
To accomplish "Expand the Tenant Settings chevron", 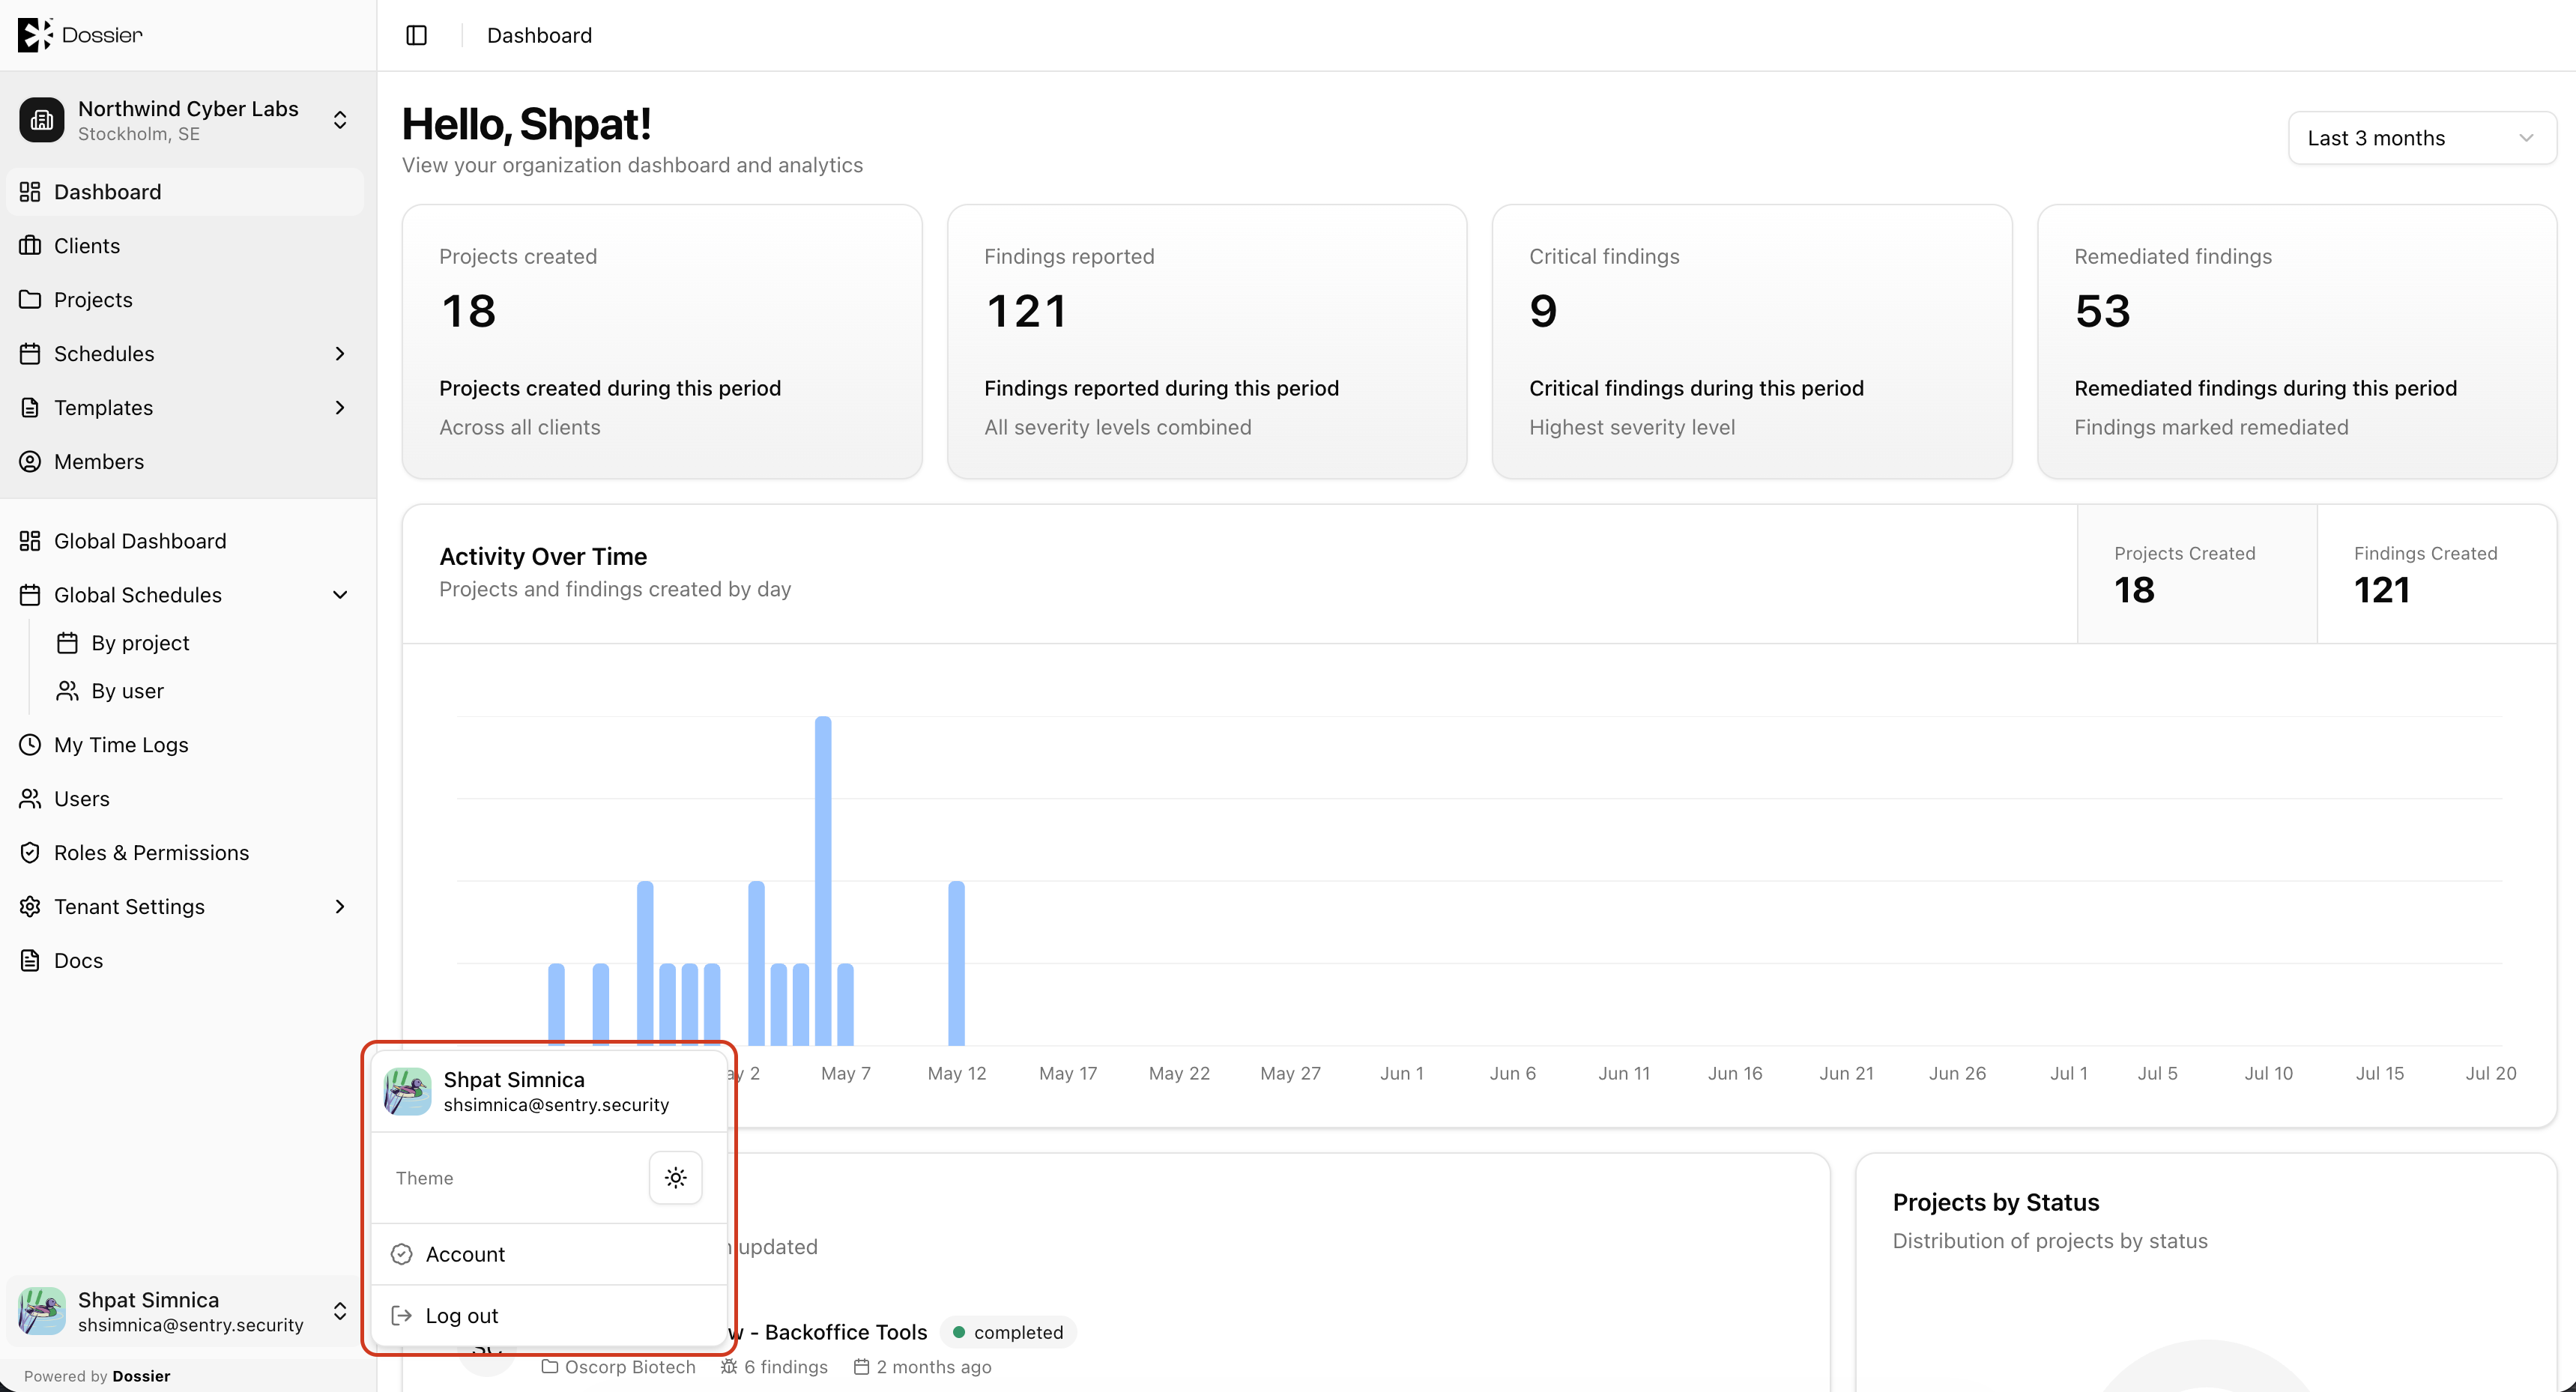I will point(340,907).
